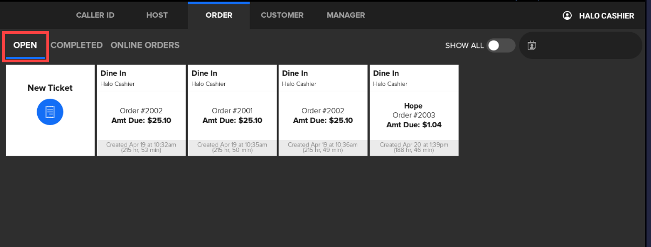
Task: Open Order #2002 created at 10:32am
Action: point(141,115)
